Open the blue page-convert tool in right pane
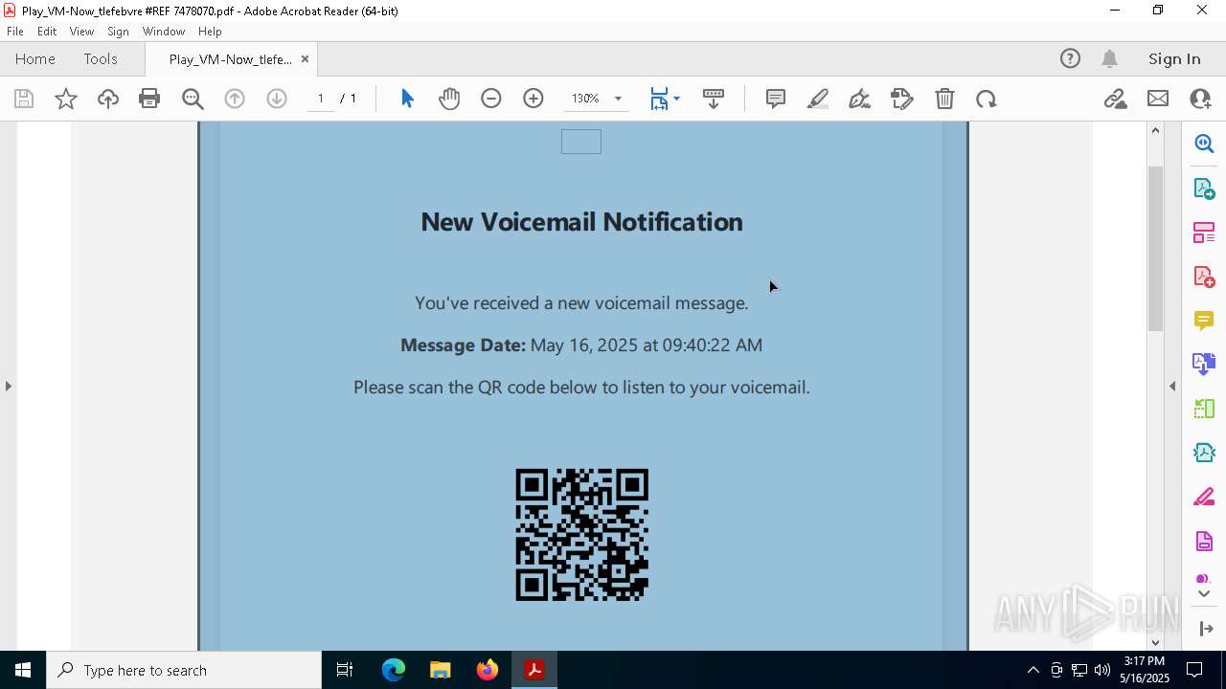The image size is (1226, 689). point(1204,365)
